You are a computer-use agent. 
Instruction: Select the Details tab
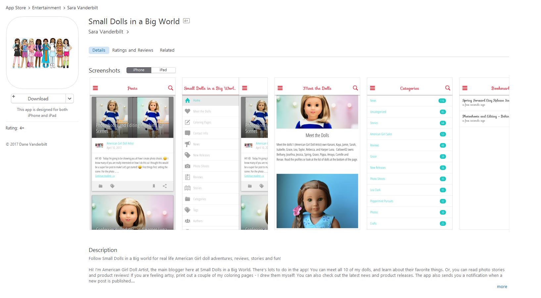point(99,50)
